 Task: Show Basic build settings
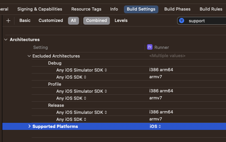(x=25, y=20)
